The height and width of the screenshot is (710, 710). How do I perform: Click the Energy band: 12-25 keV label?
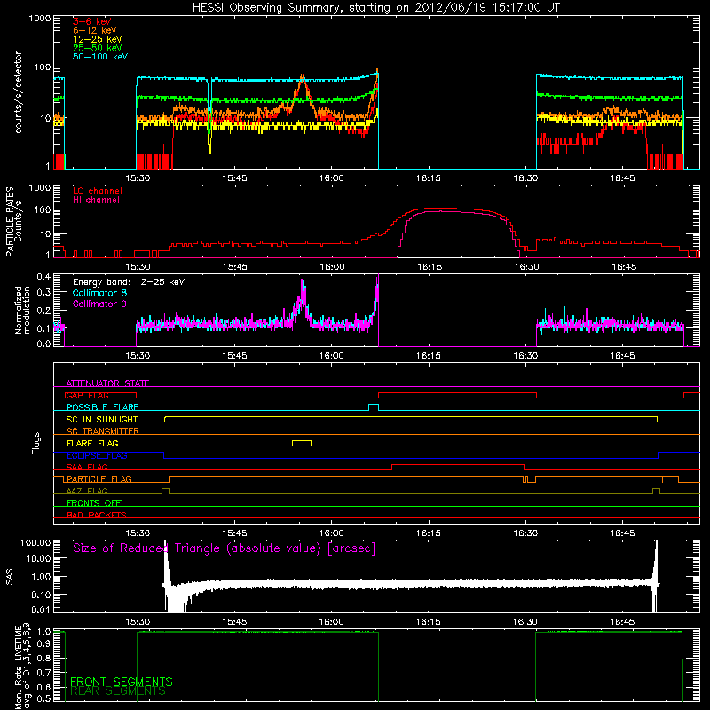129,282
